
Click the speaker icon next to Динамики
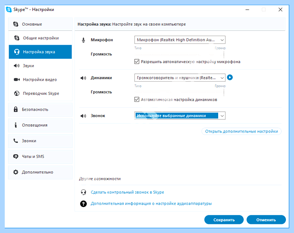(x=83, y=78)
